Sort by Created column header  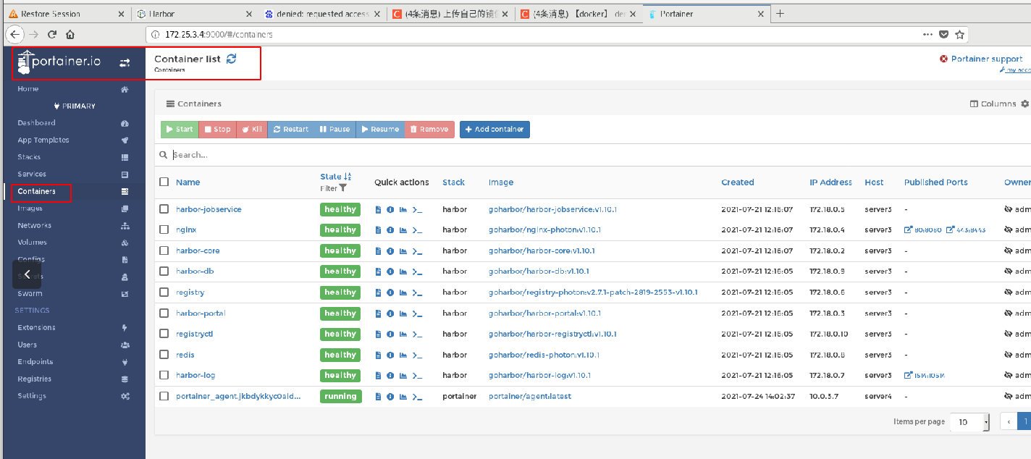coord(738,182)
